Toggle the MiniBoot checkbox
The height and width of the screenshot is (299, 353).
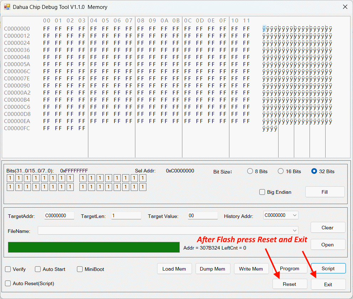pyautogui.click(x=80, y=269)
